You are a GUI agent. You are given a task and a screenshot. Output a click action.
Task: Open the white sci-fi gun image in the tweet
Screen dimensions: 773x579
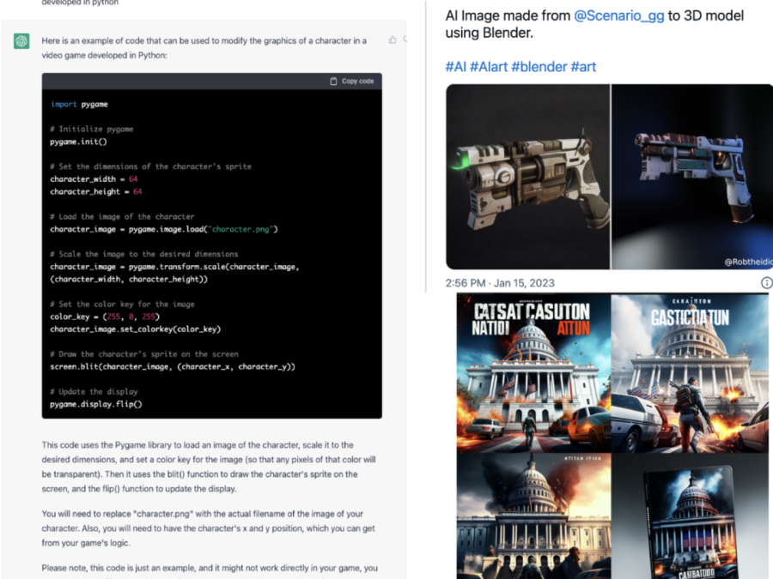pyautogui.click(x=528, y=177)
